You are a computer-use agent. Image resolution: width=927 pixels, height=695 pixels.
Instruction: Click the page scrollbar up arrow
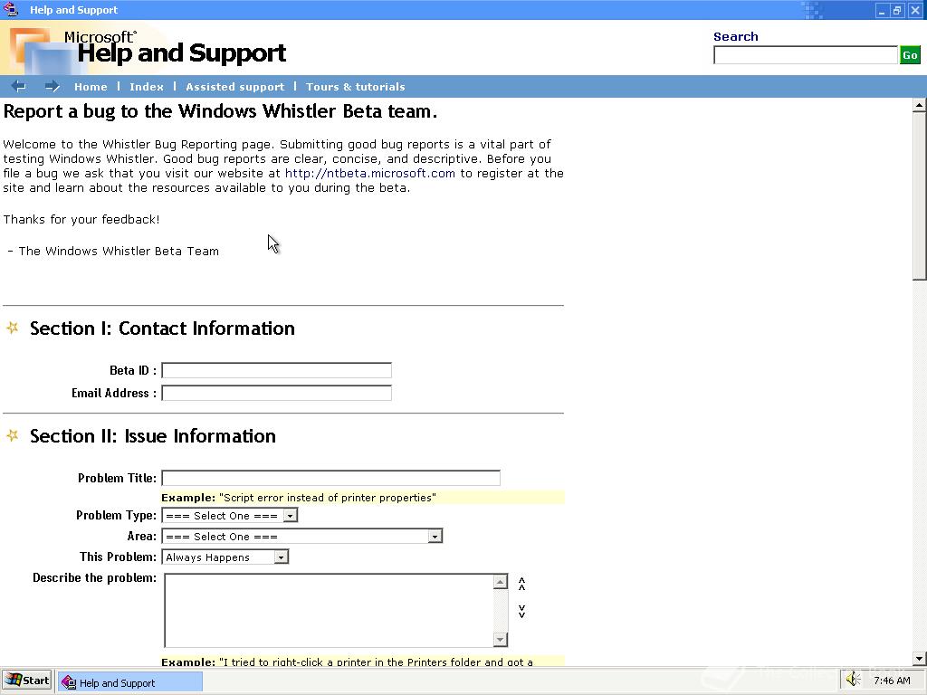[920, 106]
